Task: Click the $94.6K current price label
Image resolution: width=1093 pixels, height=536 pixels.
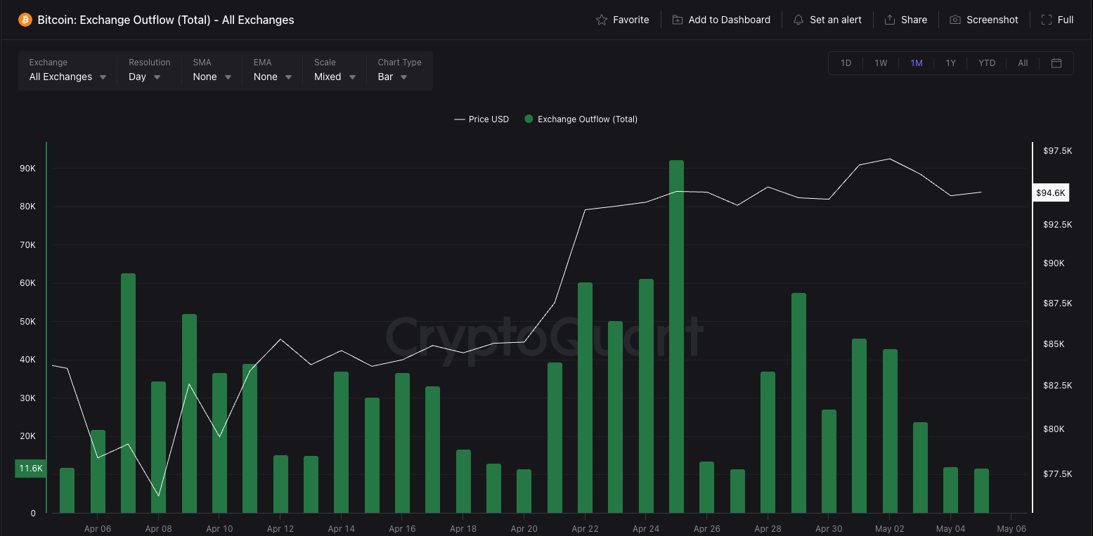Action: coord(1051,193)
